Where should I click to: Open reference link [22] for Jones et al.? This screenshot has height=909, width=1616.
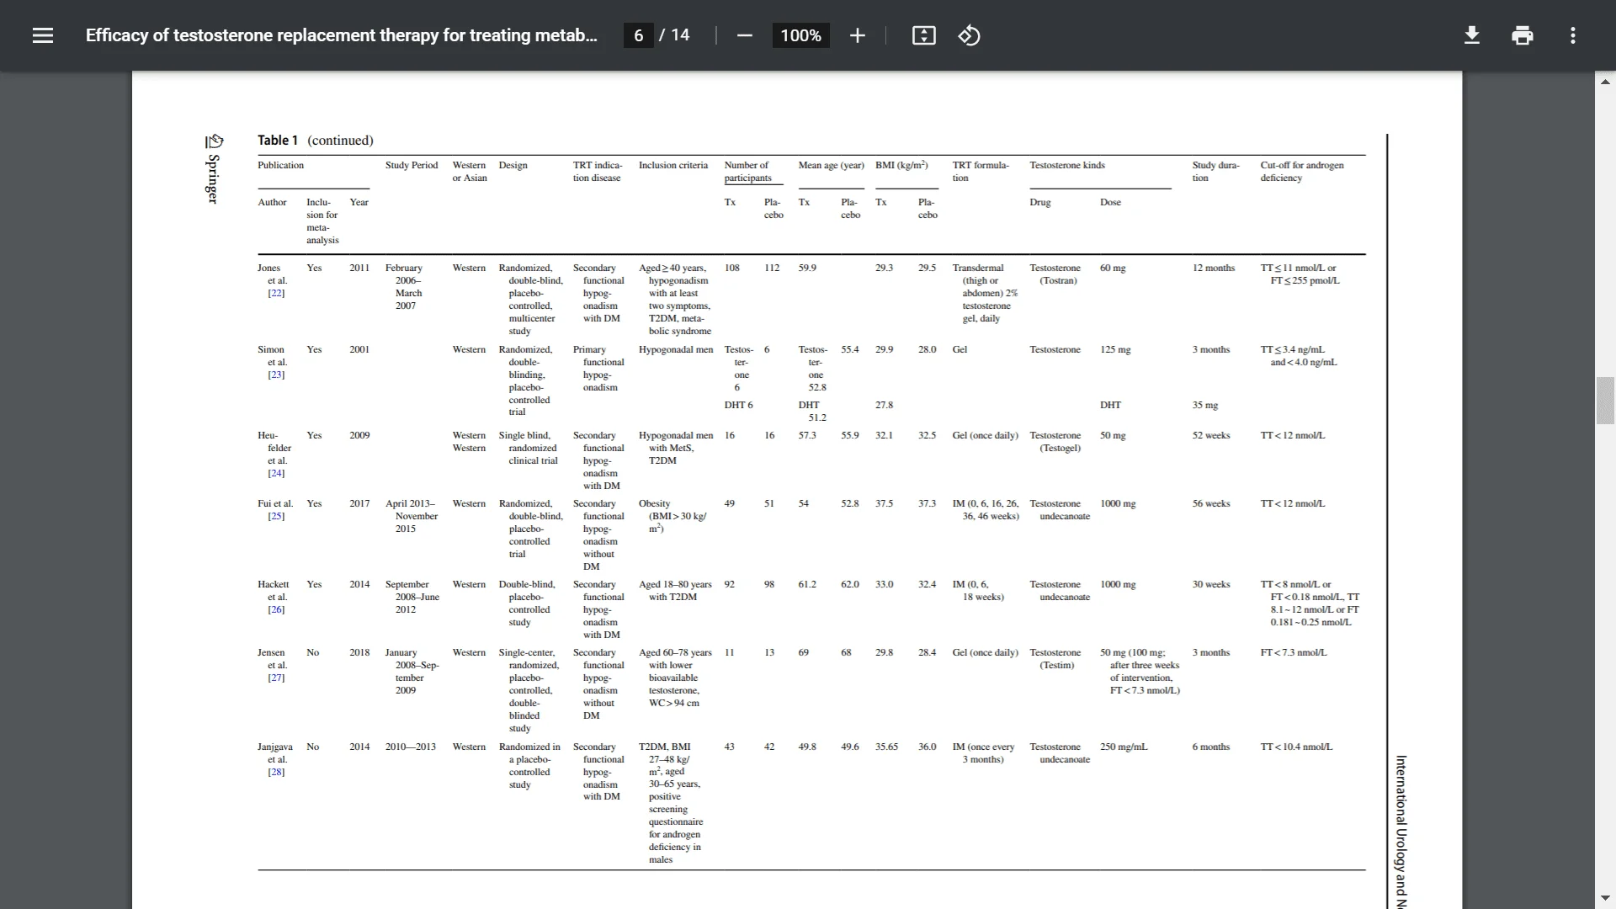click(x=276, y=293)
